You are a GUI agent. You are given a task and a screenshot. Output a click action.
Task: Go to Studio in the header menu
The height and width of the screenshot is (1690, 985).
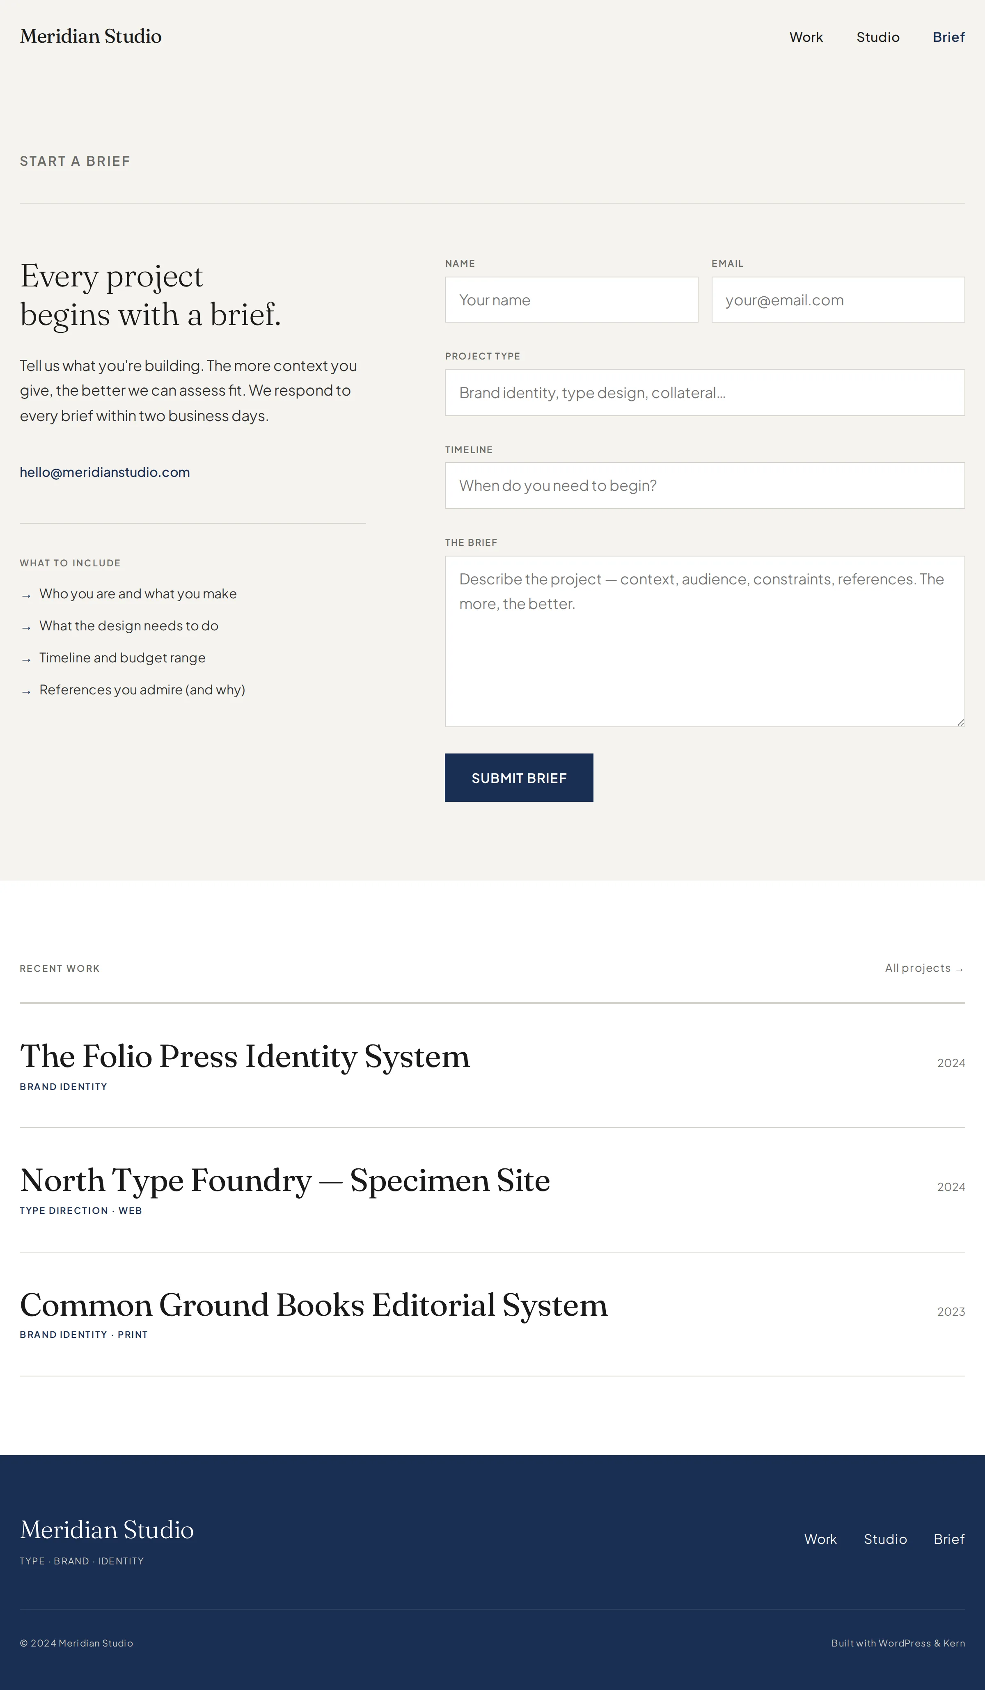pyautogui.click(x=878, y=37)
